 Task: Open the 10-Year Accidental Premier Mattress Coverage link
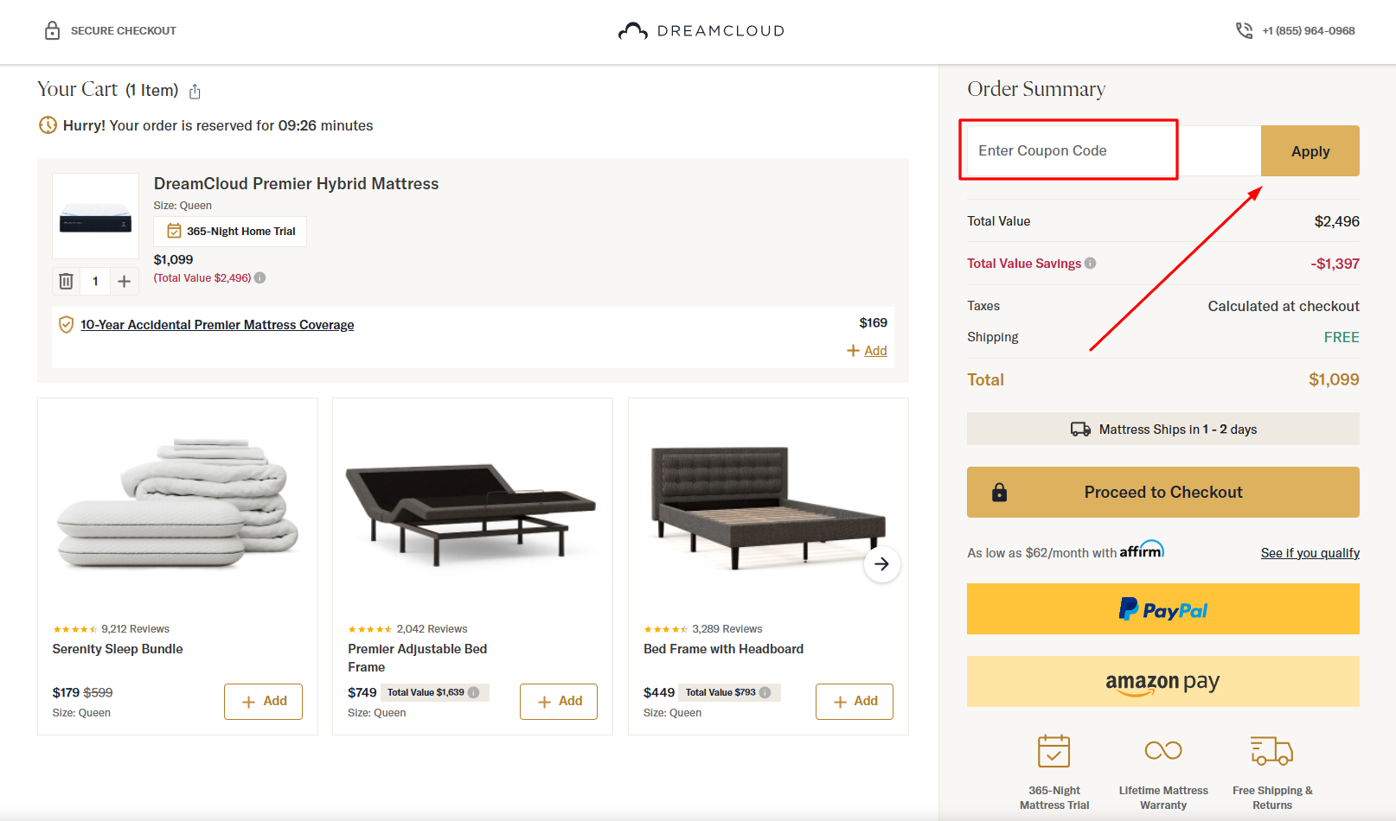click(216, 324)
